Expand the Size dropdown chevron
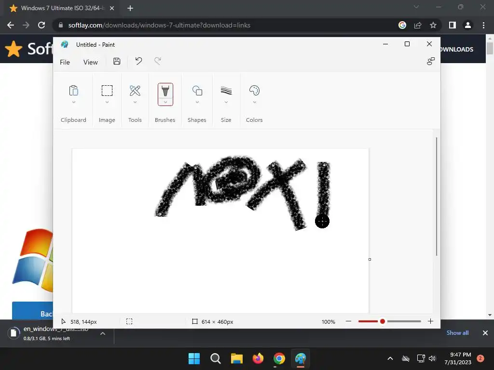 226,102
